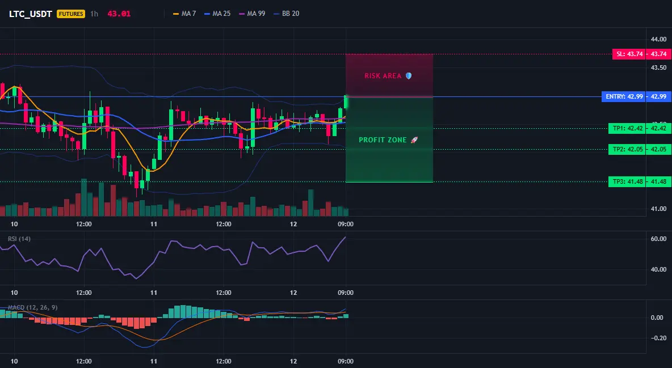Click the yellow FUTURES badge

(71, 14)
